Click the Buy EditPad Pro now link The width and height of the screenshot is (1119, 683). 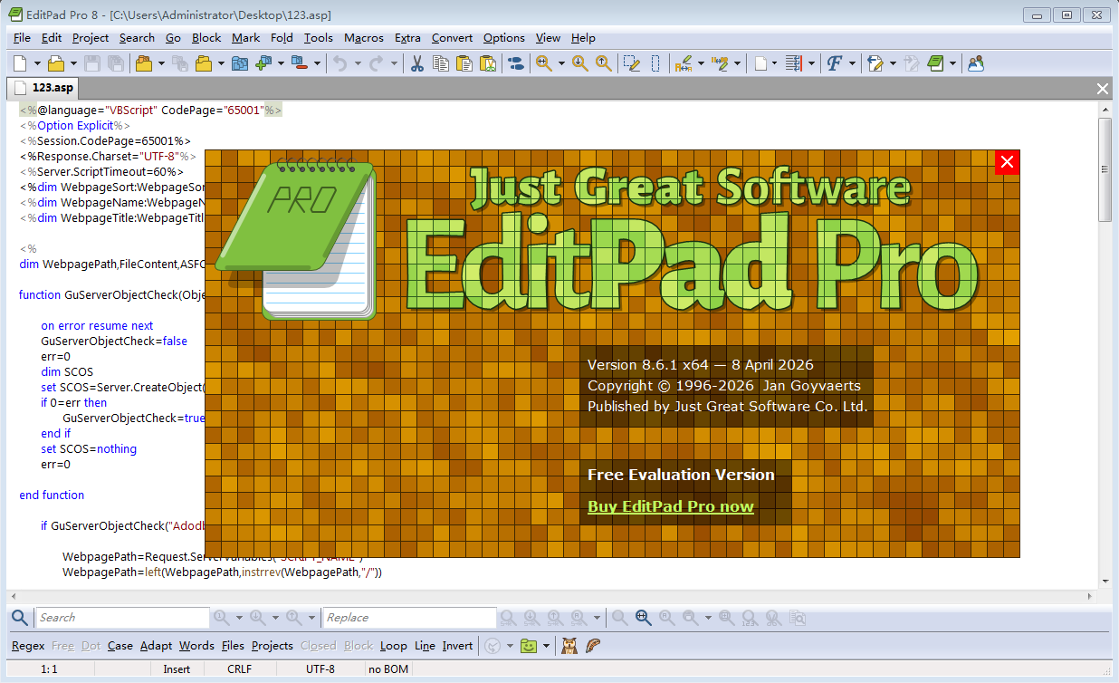coord(671,506)
